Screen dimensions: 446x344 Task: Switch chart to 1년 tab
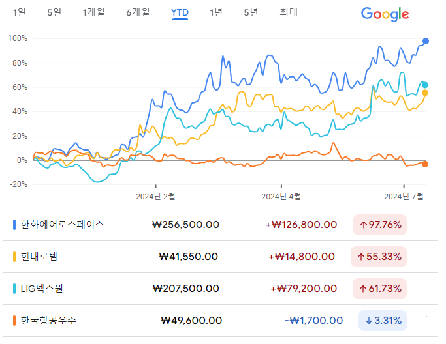tap(216, 12)
